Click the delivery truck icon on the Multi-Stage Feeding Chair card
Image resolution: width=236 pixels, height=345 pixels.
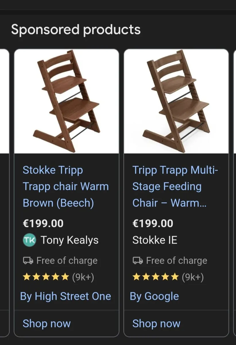tap(137, 260)
